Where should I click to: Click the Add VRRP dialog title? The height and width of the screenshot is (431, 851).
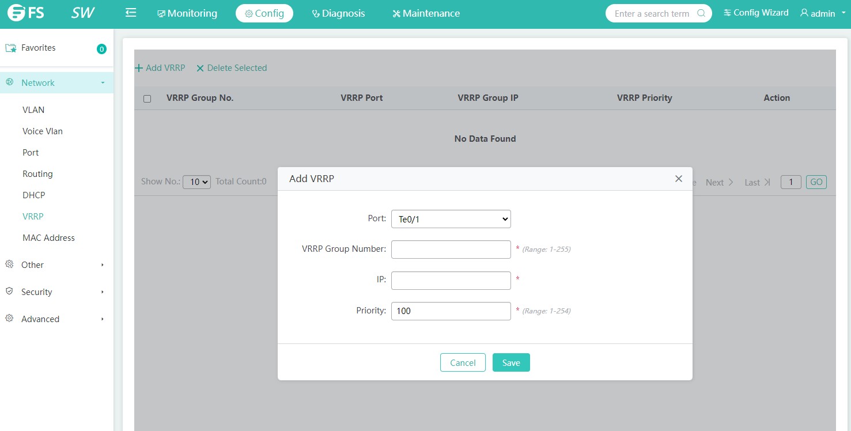point(312,179)
